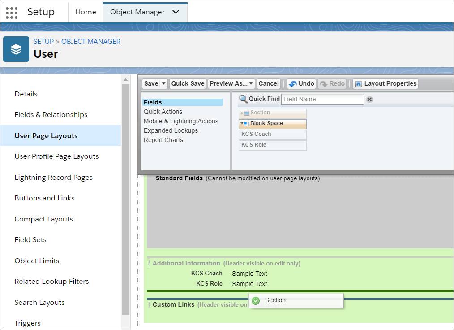Open the SETUP breadcrumb link
Viewport: 454px width, 330px height.
pyautogui.click(x=43, y=41)
